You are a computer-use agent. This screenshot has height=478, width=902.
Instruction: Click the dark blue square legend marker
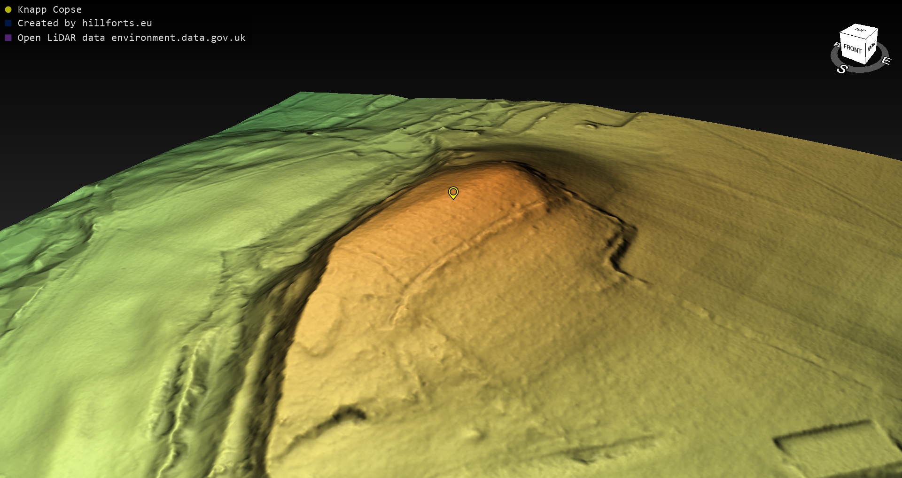click(x=8, y=23)
